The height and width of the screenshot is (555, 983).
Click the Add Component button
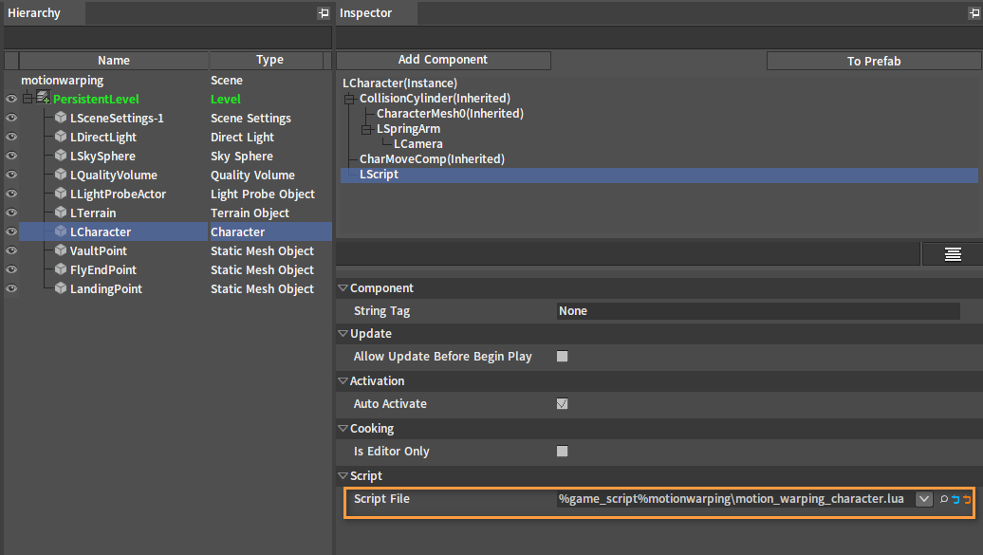pos(443,60)
